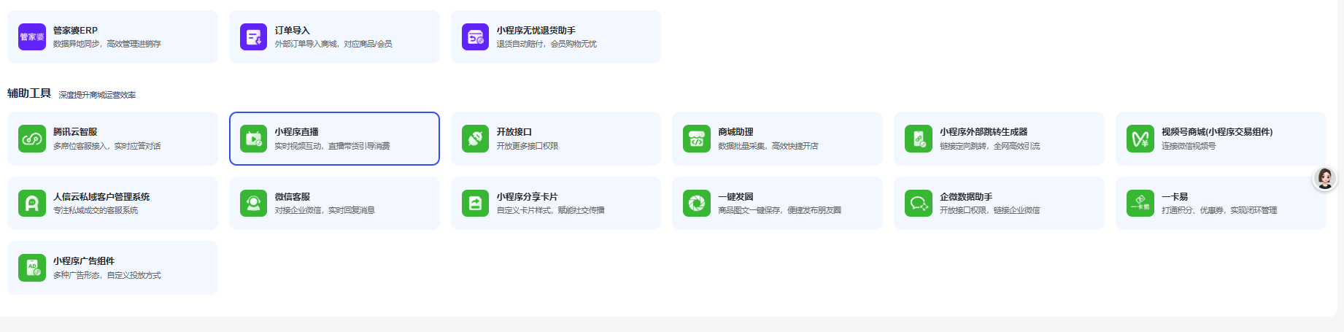Screen dimensions: 1344x332
Task: Click the 辅助工具 section heading
Action: click(x=29, y=93)
